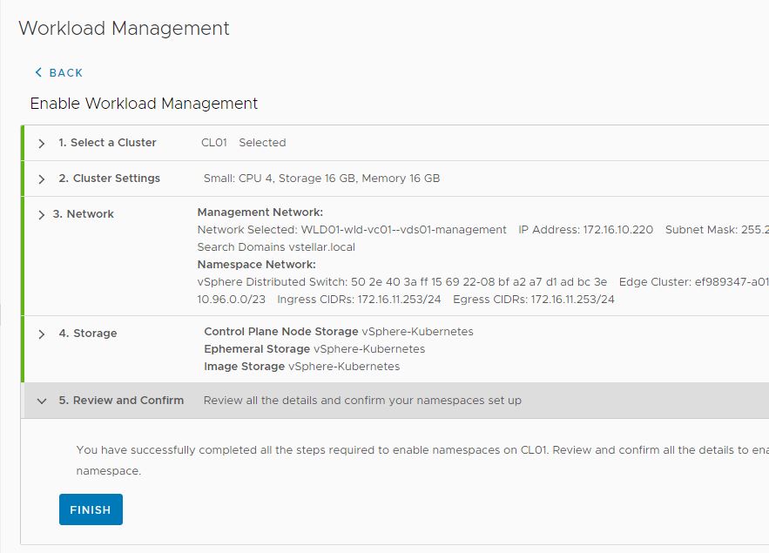Click the 'CL01 Selected' cluster summary
This screenshot has height=553, width=769.
(x=243, y=143)
